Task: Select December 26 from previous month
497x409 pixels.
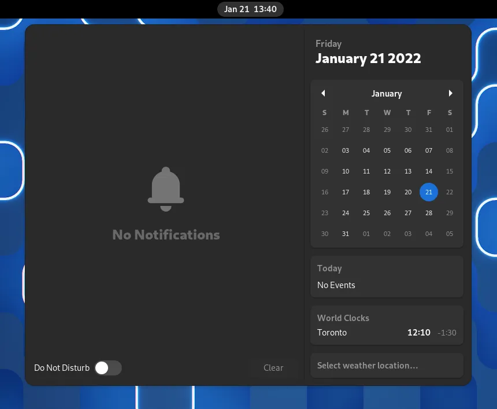Action: point(325,130)
